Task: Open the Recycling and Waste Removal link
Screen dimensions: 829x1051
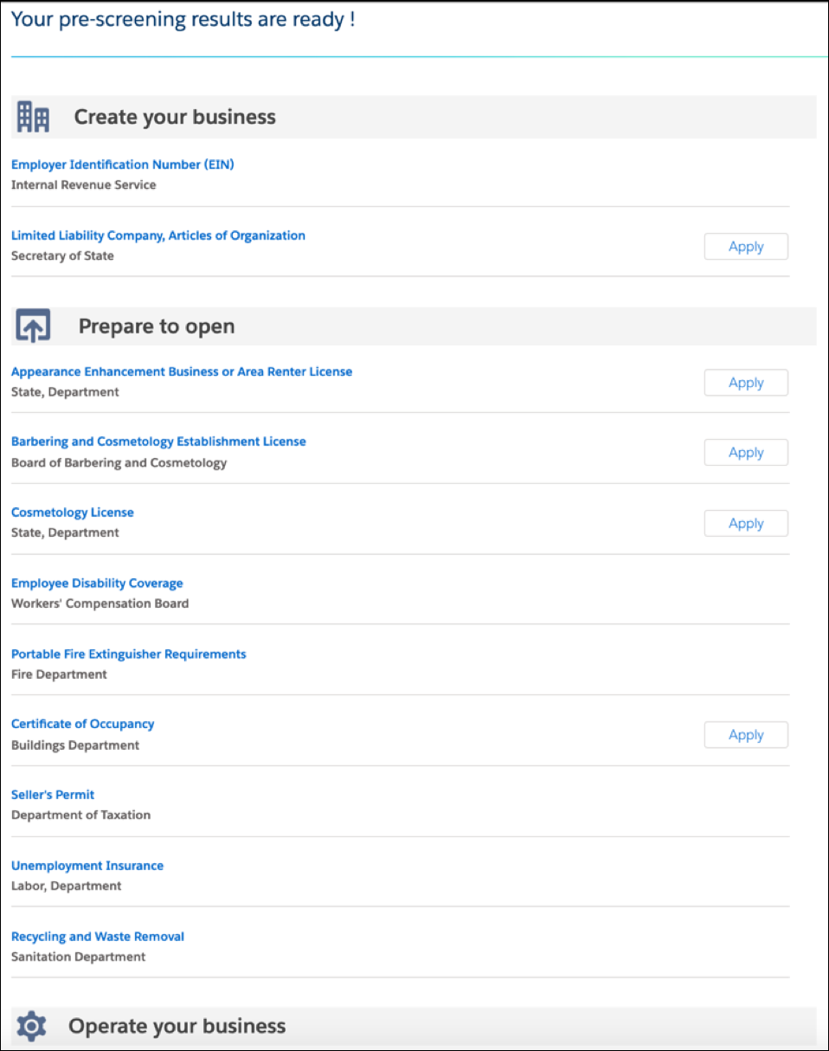Action: [97, 936]
